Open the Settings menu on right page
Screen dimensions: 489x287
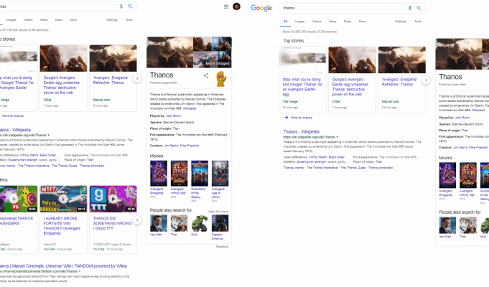click(401, 22)
